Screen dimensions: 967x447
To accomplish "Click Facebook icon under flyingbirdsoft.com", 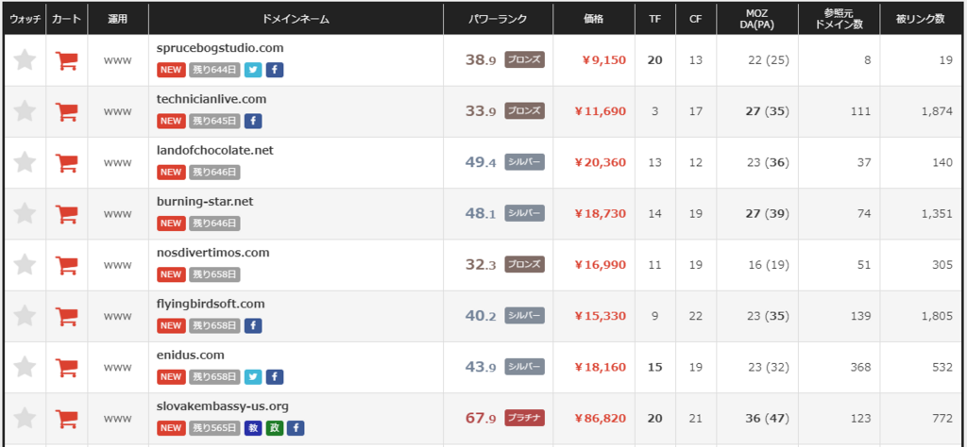I will [x=253, y=325].
